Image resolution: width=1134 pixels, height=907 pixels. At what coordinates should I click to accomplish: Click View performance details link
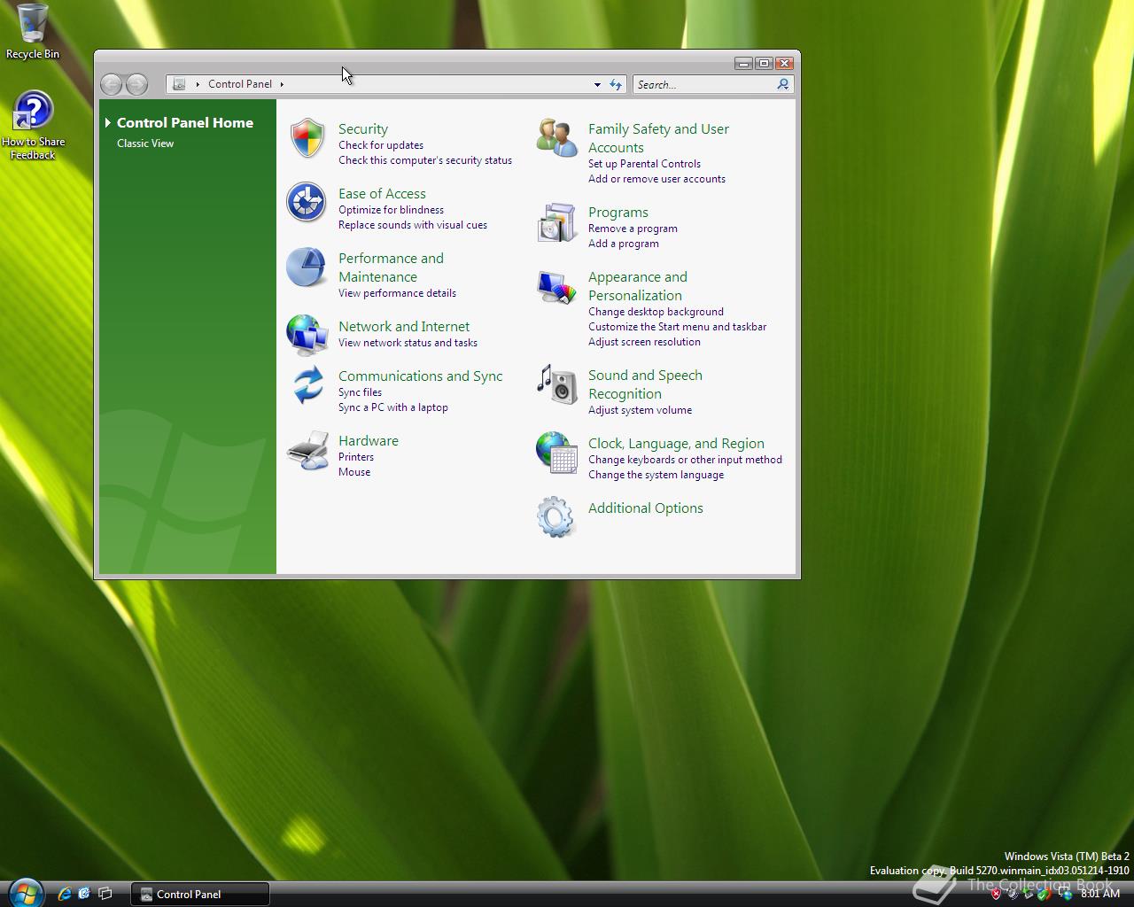397,293
